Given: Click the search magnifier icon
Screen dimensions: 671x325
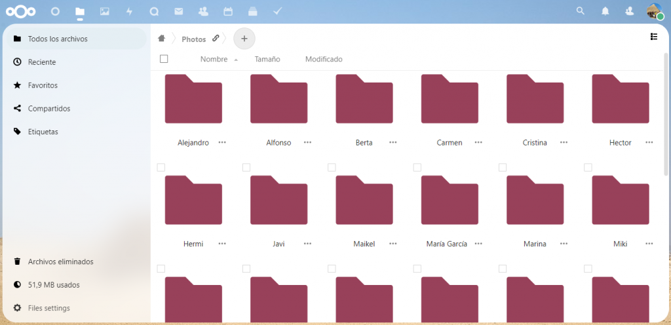Looking at the screenshot, I should pos(581,11).
